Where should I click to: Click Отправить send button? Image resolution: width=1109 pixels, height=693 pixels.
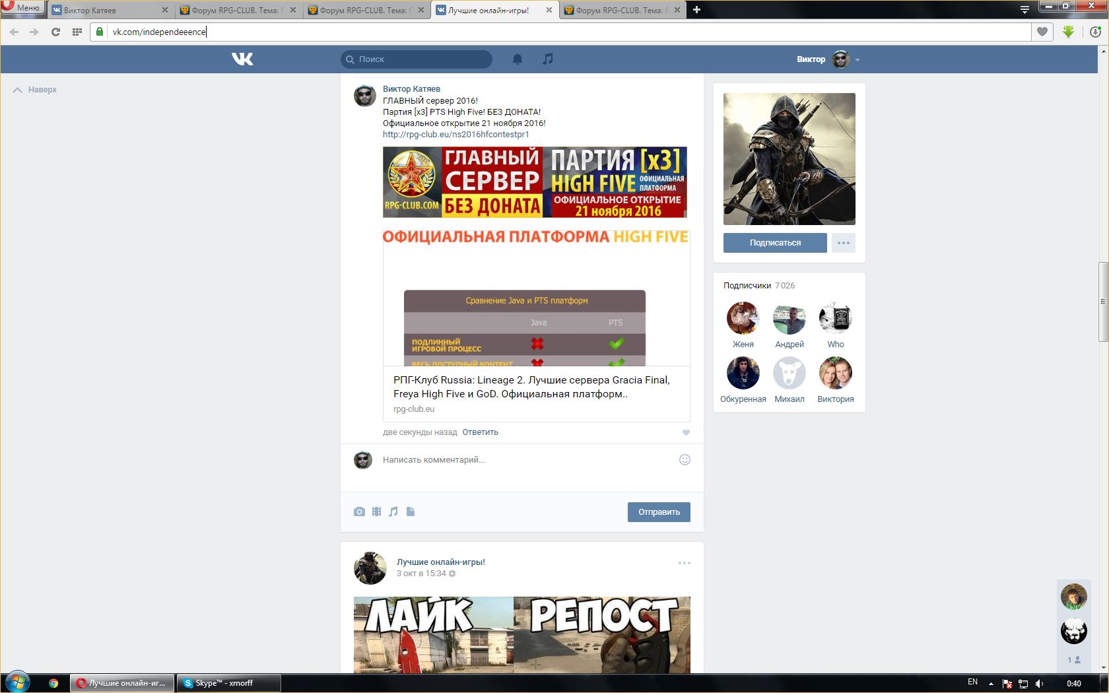tap(659, 512)
